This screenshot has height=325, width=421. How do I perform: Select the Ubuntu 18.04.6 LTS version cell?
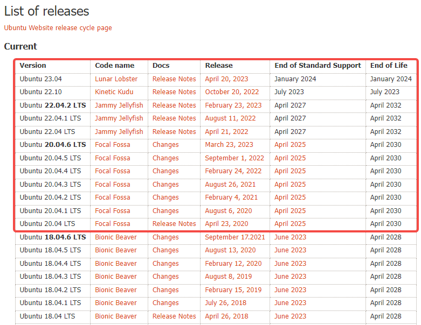pos(53,237)
